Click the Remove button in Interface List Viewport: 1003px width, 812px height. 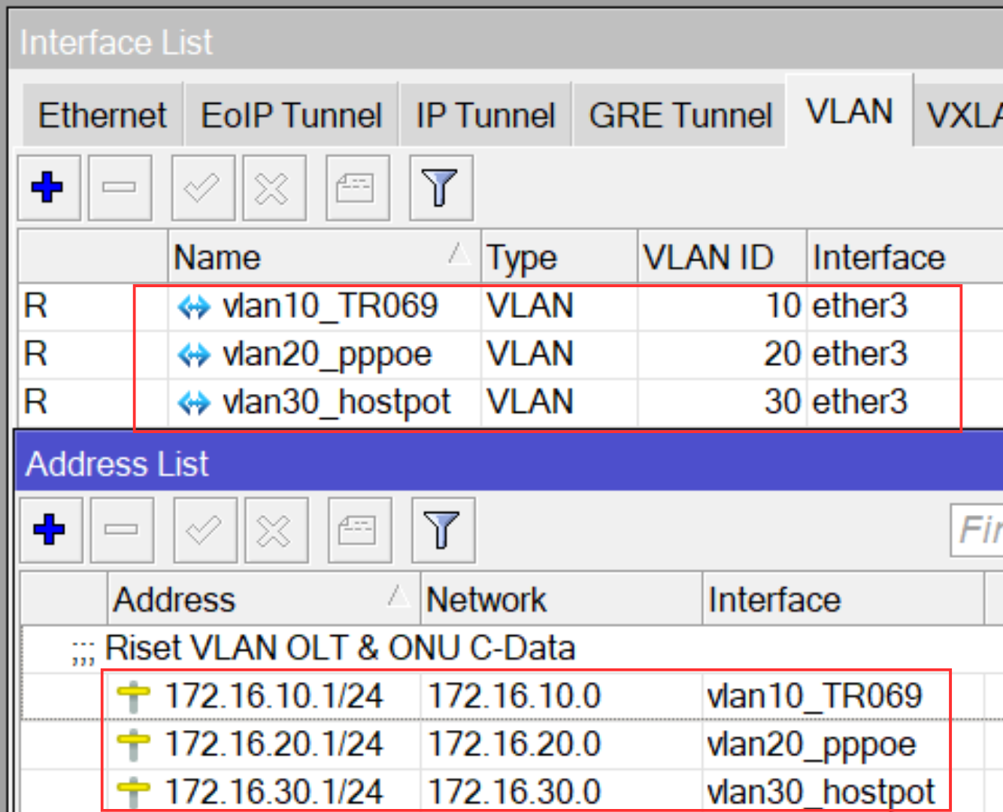coord(120,188)
